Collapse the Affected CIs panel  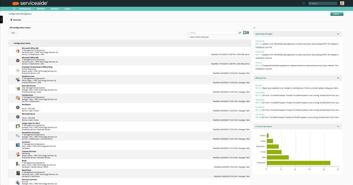click(338, 78)
